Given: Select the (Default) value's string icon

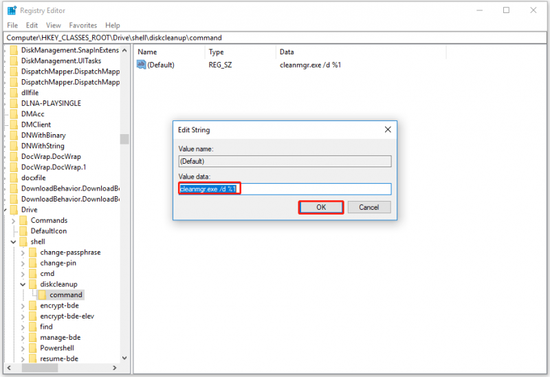Looking at the screenshot, I should (141, 65).
